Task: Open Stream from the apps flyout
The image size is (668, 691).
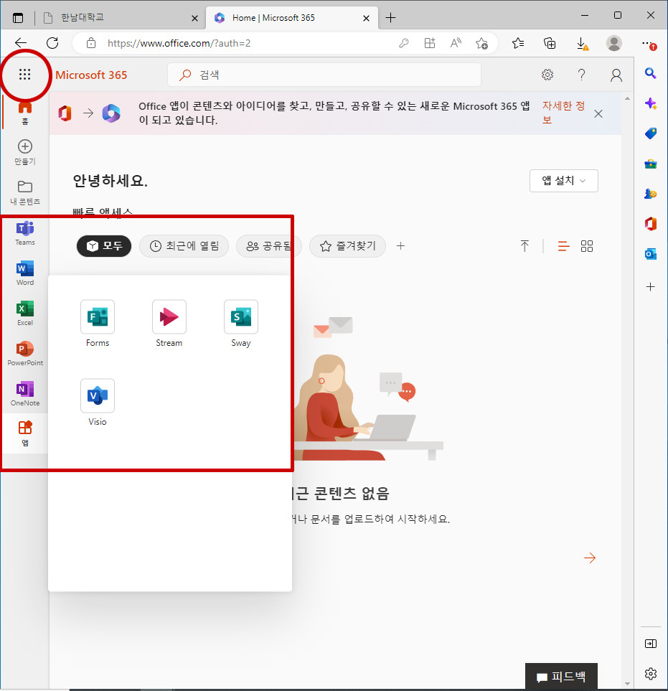Action: click(169, 324)
